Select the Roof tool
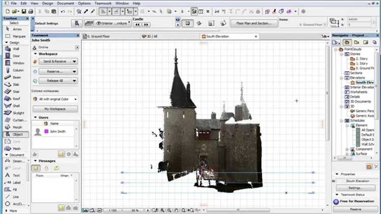This screenshot has height=214, width=381. [x=12, y=99]
